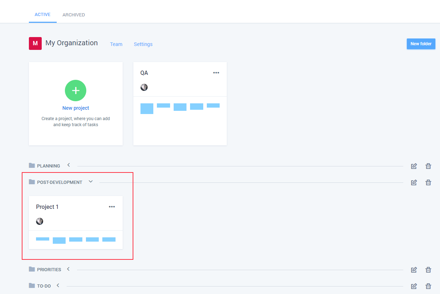Open the three-dot menu on QA card

tap(216, 73)
